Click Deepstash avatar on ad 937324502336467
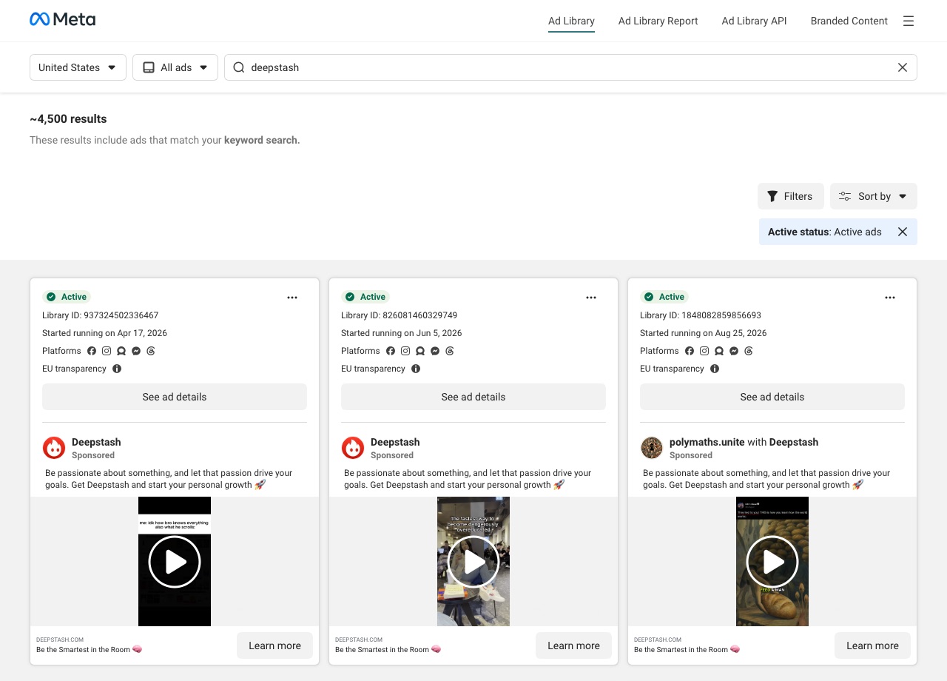 pos(54,448)
